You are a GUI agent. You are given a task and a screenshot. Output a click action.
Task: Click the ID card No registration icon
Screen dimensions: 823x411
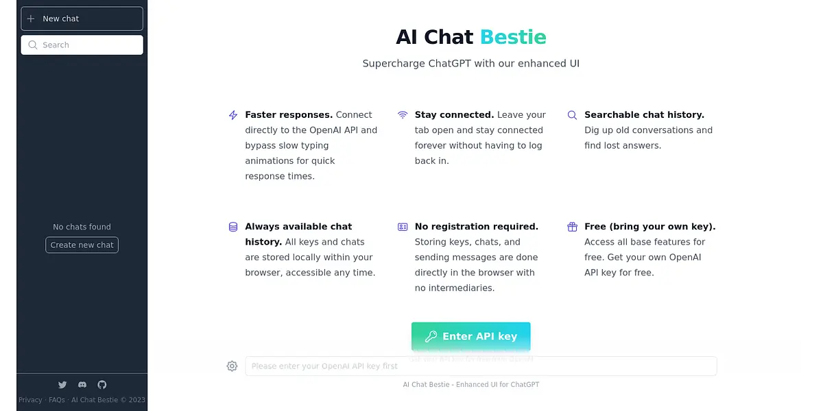tap(403, 227)
